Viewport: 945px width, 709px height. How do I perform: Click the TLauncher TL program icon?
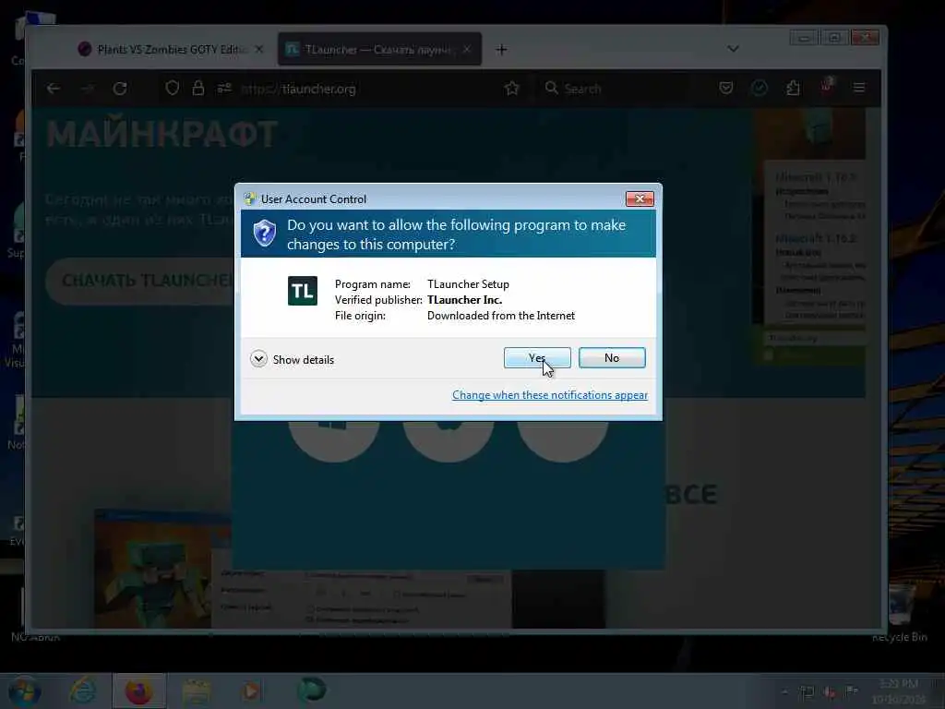click(x=303, y=291)
